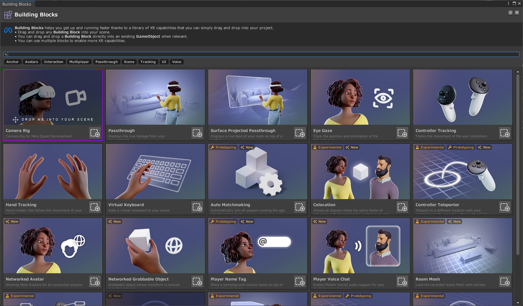
Task: Click the Experimental tag on Room Mesh
Action: pos(430,221)
